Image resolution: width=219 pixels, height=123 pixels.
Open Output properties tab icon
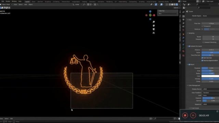[x=183, y=20]
